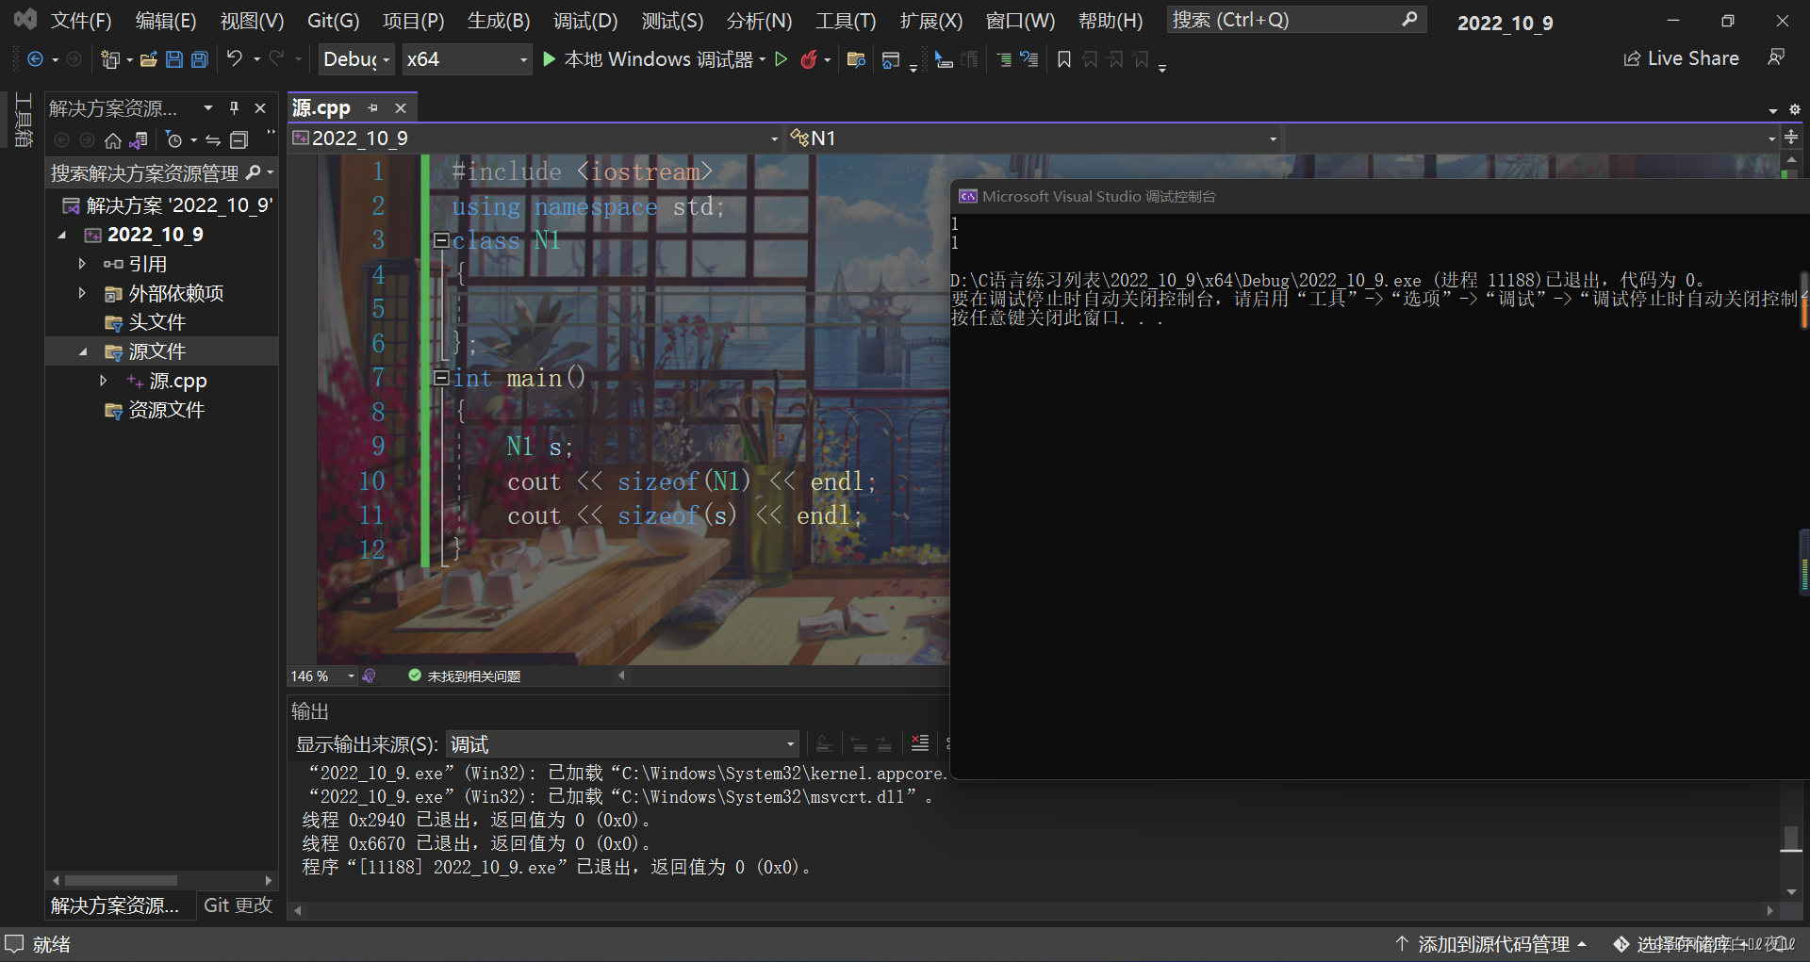Click the outlined Start Without Debugging play icon

[x=781, y=59]
